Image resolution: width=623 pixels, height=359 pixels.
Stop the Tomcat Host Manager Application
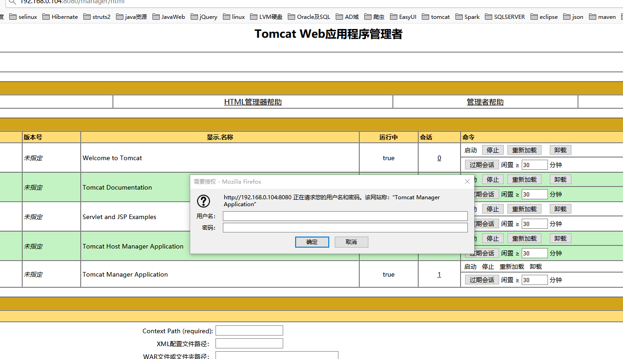coord(493,238)
